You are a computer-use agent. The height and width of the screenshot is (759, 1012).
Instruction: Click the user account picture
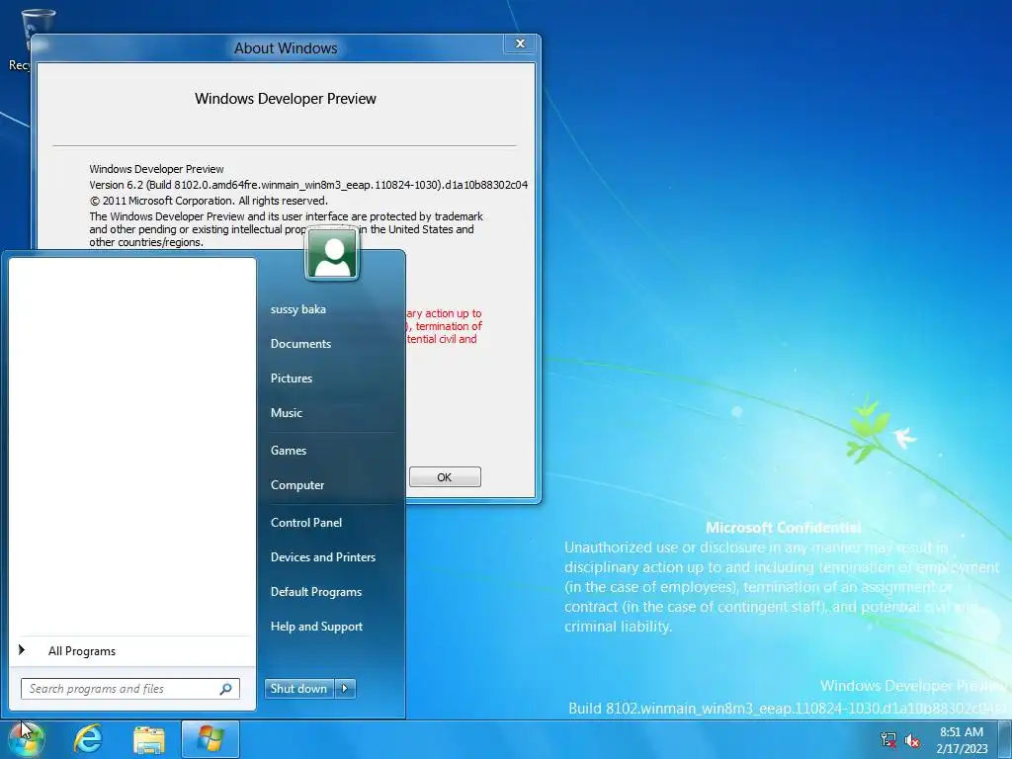tap(332, 254)
